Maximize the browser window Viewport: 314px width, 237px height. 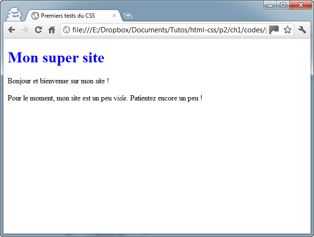pos(283,5)
